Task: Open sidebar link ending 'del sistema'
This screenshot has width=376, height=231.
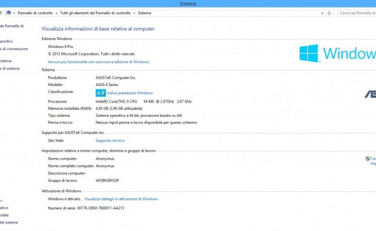Action: [9, 222]
